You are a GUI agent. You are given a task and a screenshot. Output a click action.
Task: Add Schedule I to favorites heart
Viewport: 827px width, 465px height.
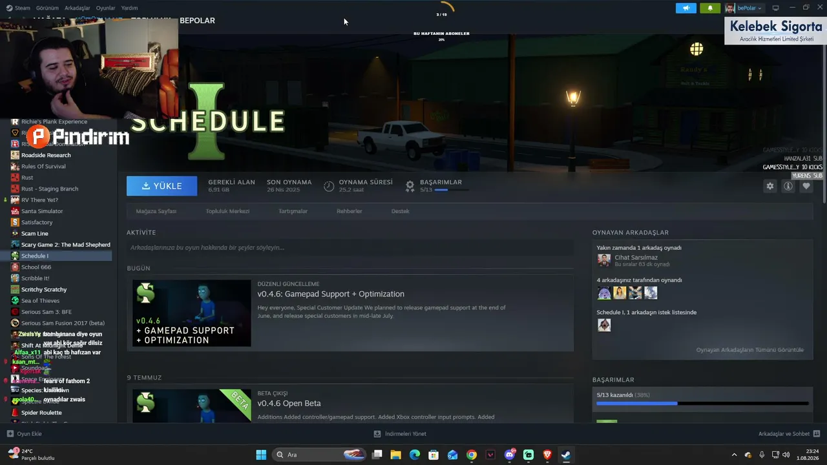[806, 186]
